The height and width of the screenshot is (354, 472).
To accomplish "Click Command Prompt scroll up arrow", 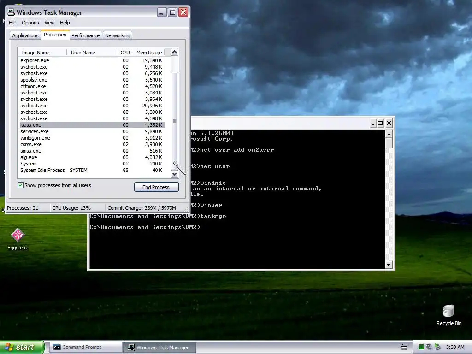I will 389,134.
